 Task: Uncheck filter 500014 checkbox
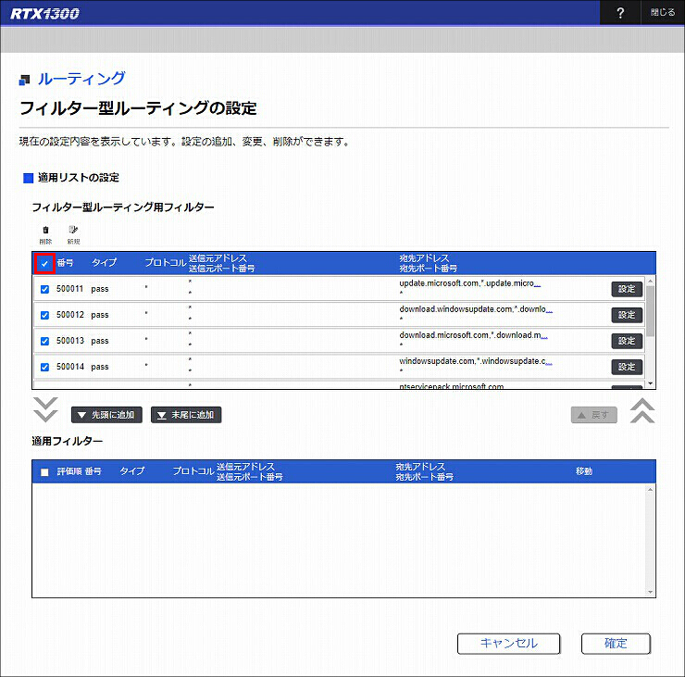[44, 367]
